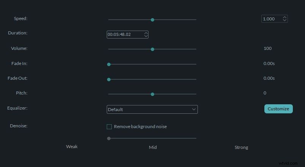Viewport: 305px width, 167px height.
Task: Increase speed value with up arrow
Action: [284, 17]
